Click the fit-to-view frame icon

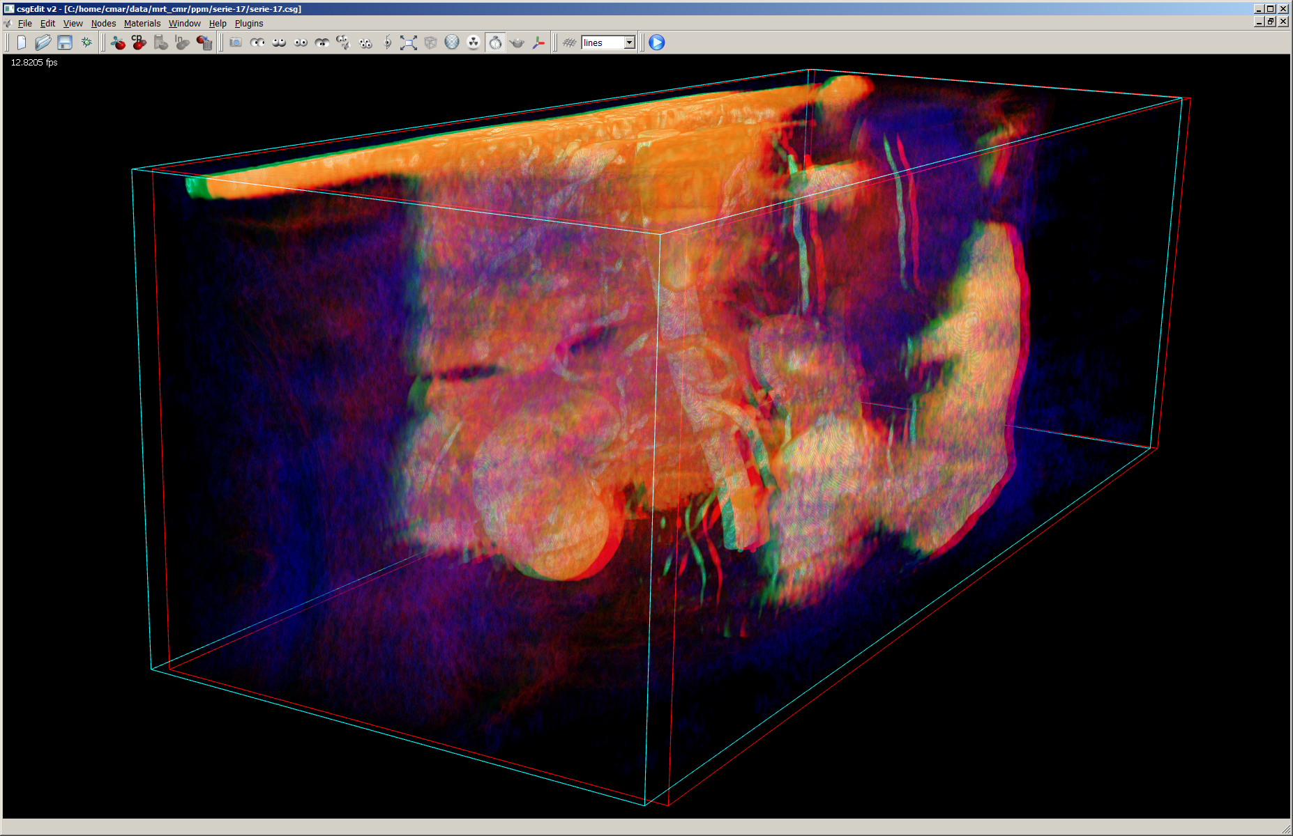point(409,42)
